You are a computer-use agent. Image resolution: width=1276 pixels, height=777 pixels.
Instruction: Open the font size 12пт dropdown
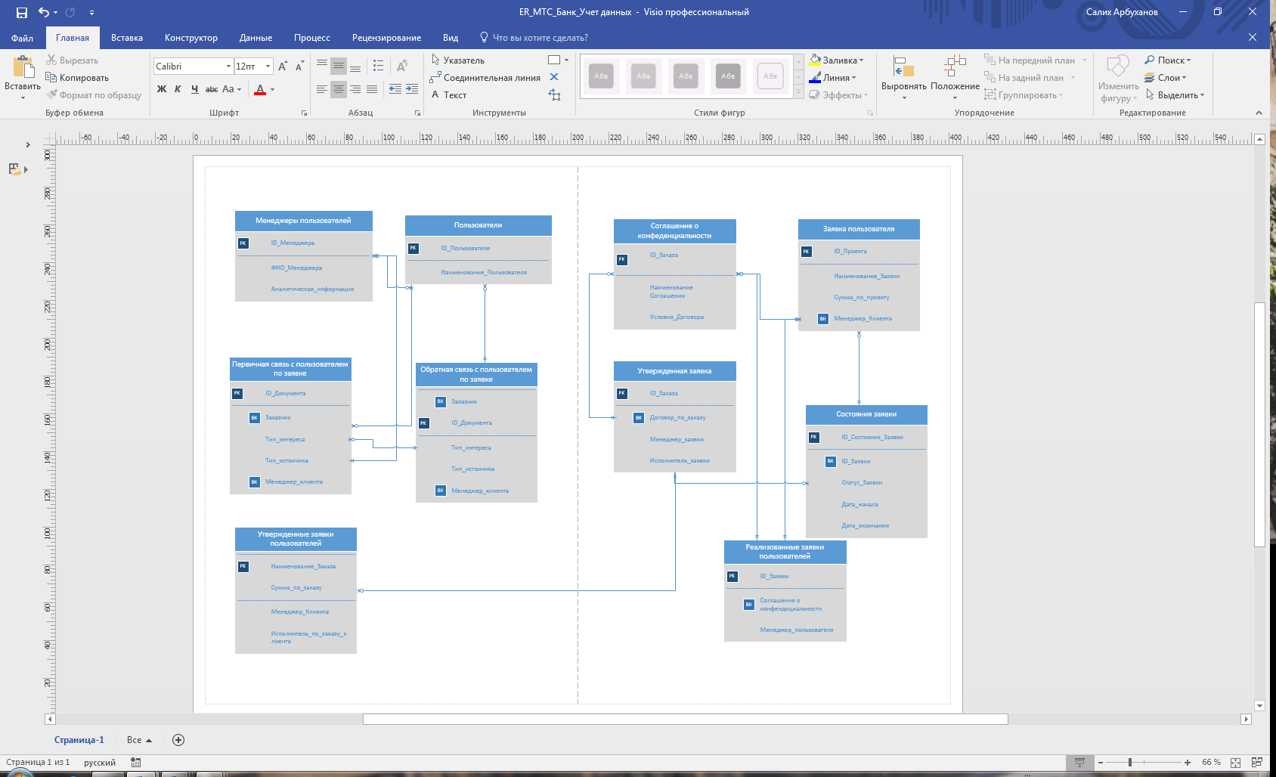click(268, 67)
